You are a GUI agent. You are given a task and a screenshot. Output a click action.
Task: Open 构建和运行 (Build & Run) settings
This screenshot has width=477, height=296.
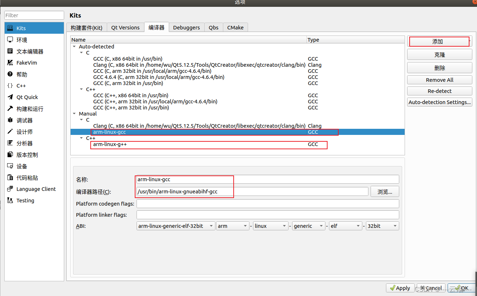coord(30,108)
